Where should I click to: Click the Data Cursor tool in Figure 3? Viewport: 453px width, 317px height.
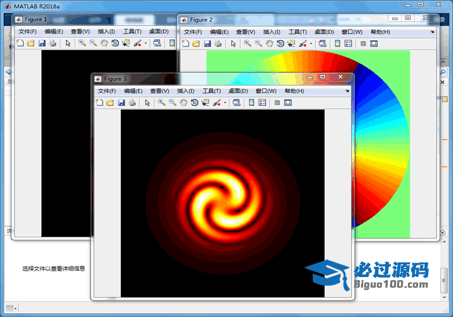[205, 103]
